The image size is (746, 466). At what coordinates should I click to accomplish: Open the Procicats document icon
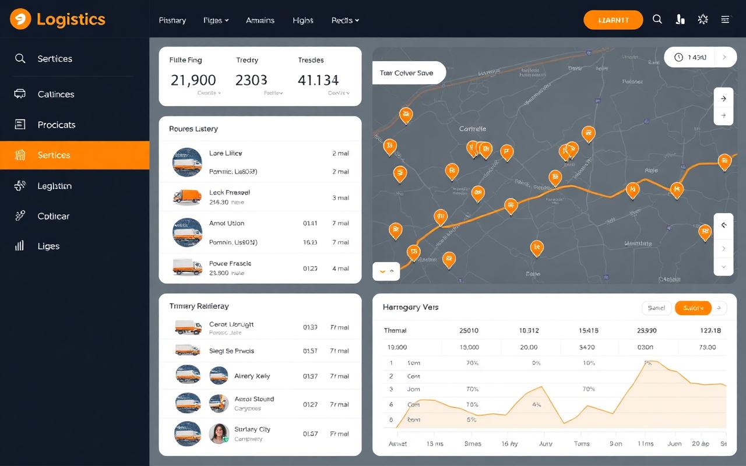tap(20, 125)
